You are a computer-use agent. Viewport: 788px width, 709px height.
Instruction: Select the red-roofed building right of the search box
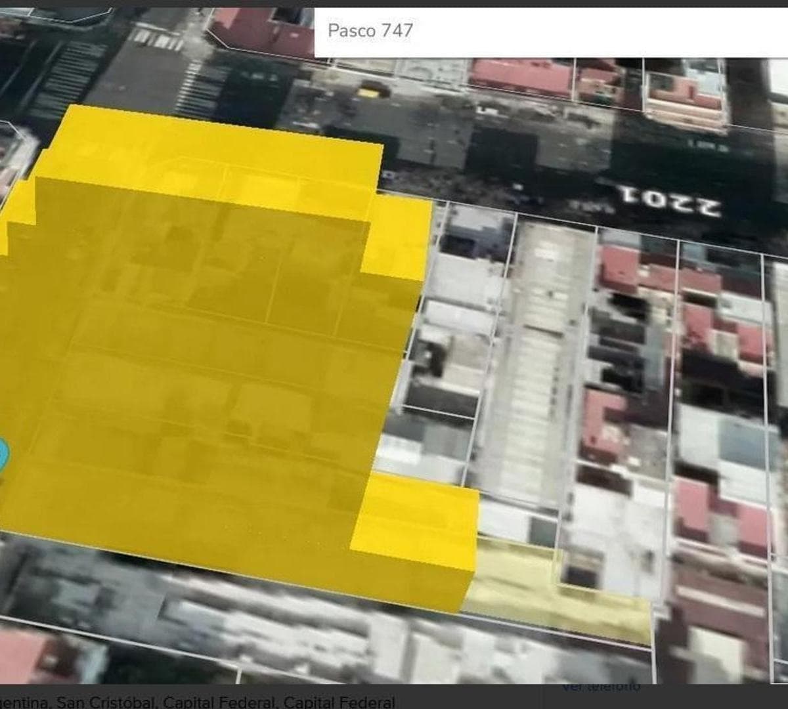(522, 77)
